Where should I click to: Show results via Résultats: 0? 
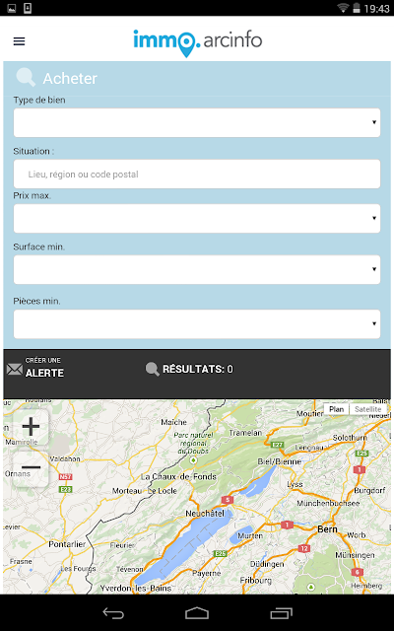197,369
